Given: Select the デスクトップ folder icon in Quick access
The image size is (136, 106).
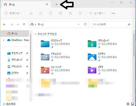Looking at the screenshot, I should [x=45, y=44].
